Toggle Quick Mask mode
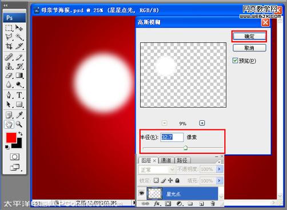This screenshot has width=287, height=210. [x=15, y=157]
